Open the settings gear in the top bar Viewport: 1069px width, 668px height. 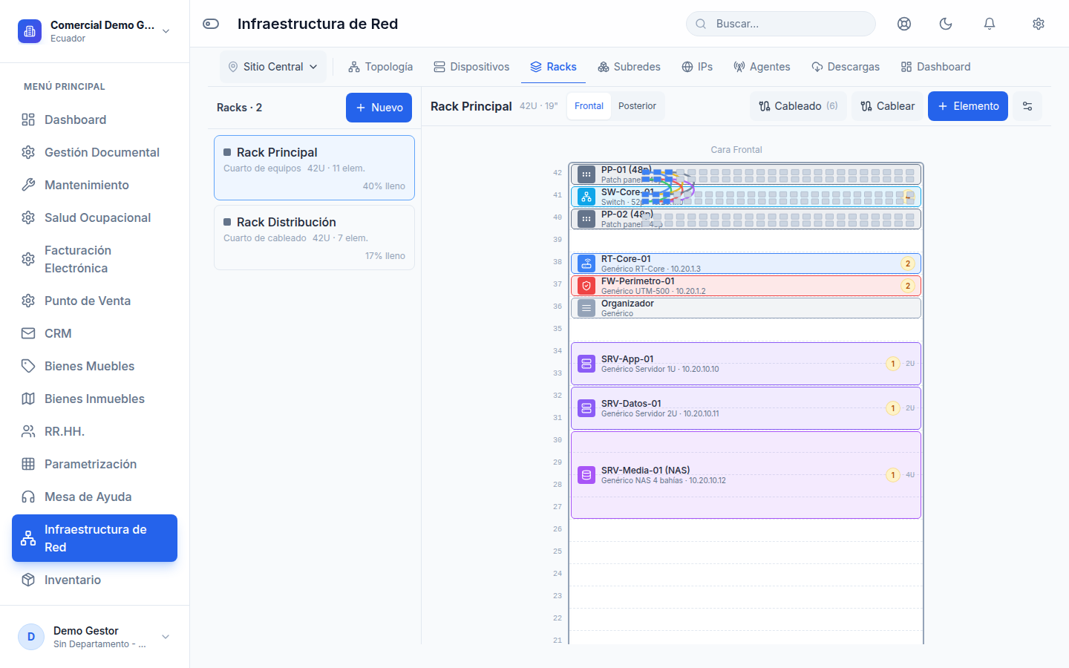pos(1039,24)
